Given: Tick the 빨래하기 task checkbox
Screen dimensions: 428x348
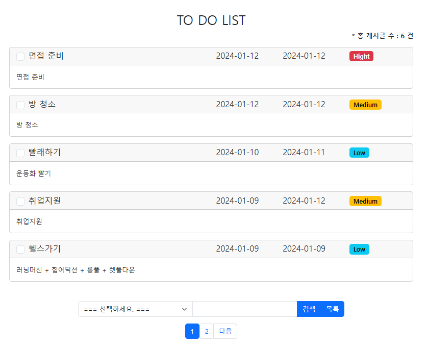Looking at the screenshot, I should (x=20, y=153).
